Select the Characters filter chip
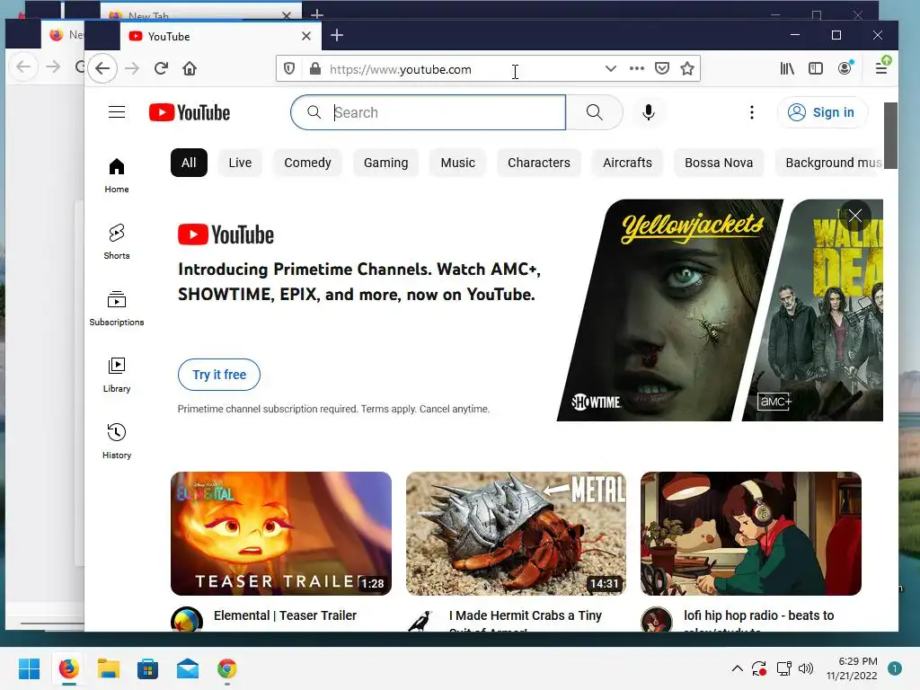 pyautogui.click(x=539, y=163)
